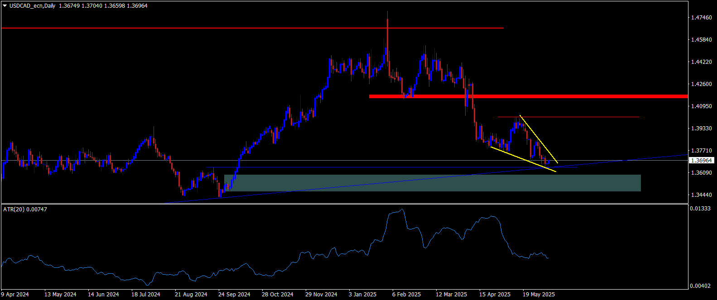This screenshot has width=717, height=300.
Task: Click the ATR(20) 0.00747 indicator label
Action: (25, 210)
